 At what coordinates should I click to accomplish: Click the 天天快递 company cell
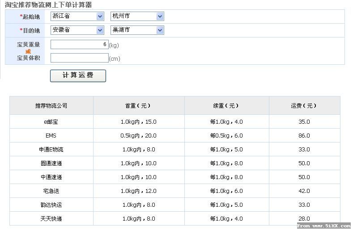[51, 218]
